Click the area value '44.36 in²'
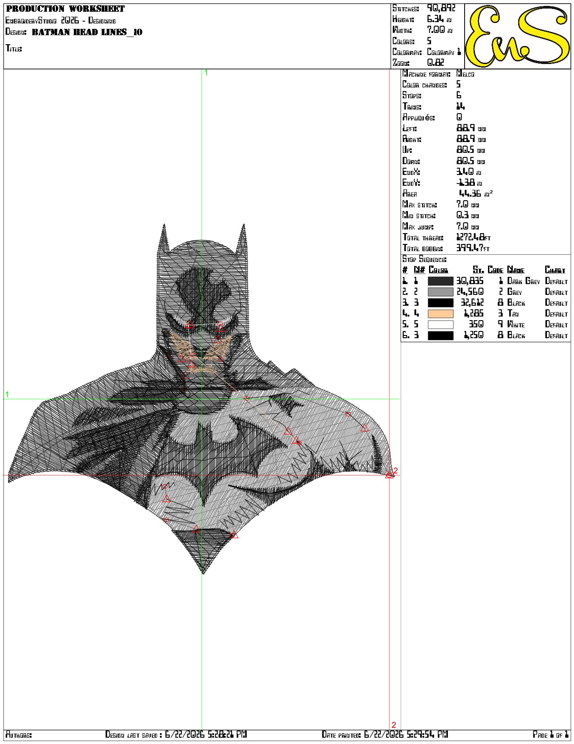 point(475,193)
